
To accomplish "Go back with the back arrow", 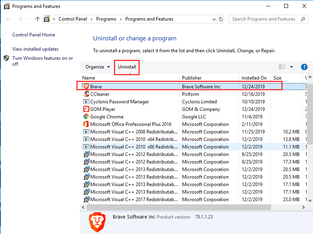I will pos(8,19).
